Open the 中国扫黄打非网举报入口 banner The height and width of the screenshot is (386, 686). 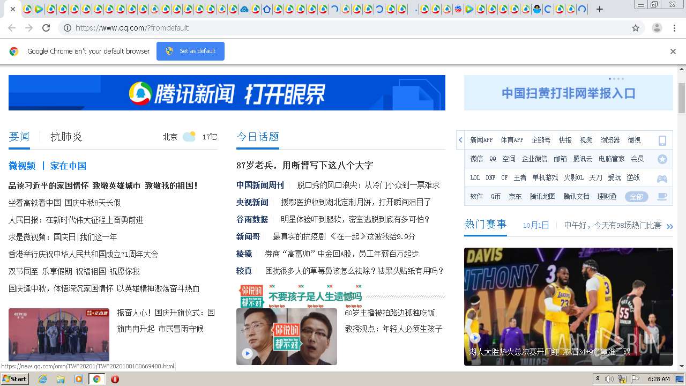[569, 93]
